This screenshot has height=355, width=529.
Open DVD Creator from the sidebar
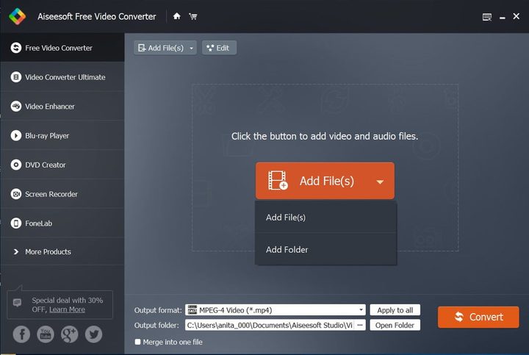coord(62,165)
